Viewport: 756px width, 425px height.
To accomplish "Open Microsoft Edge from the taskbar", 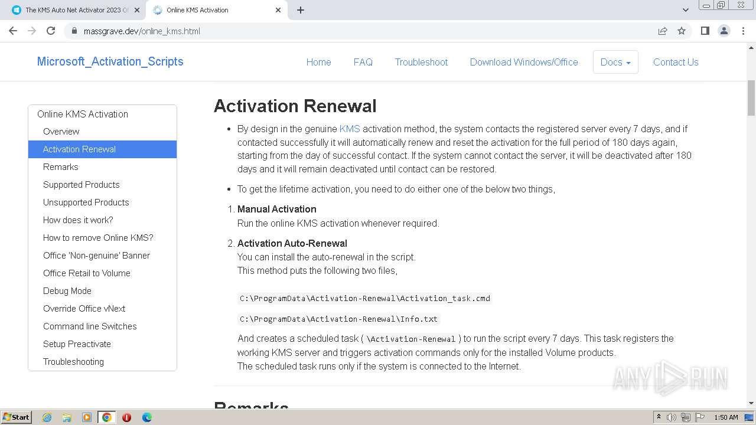I will (x=146, y=417).
